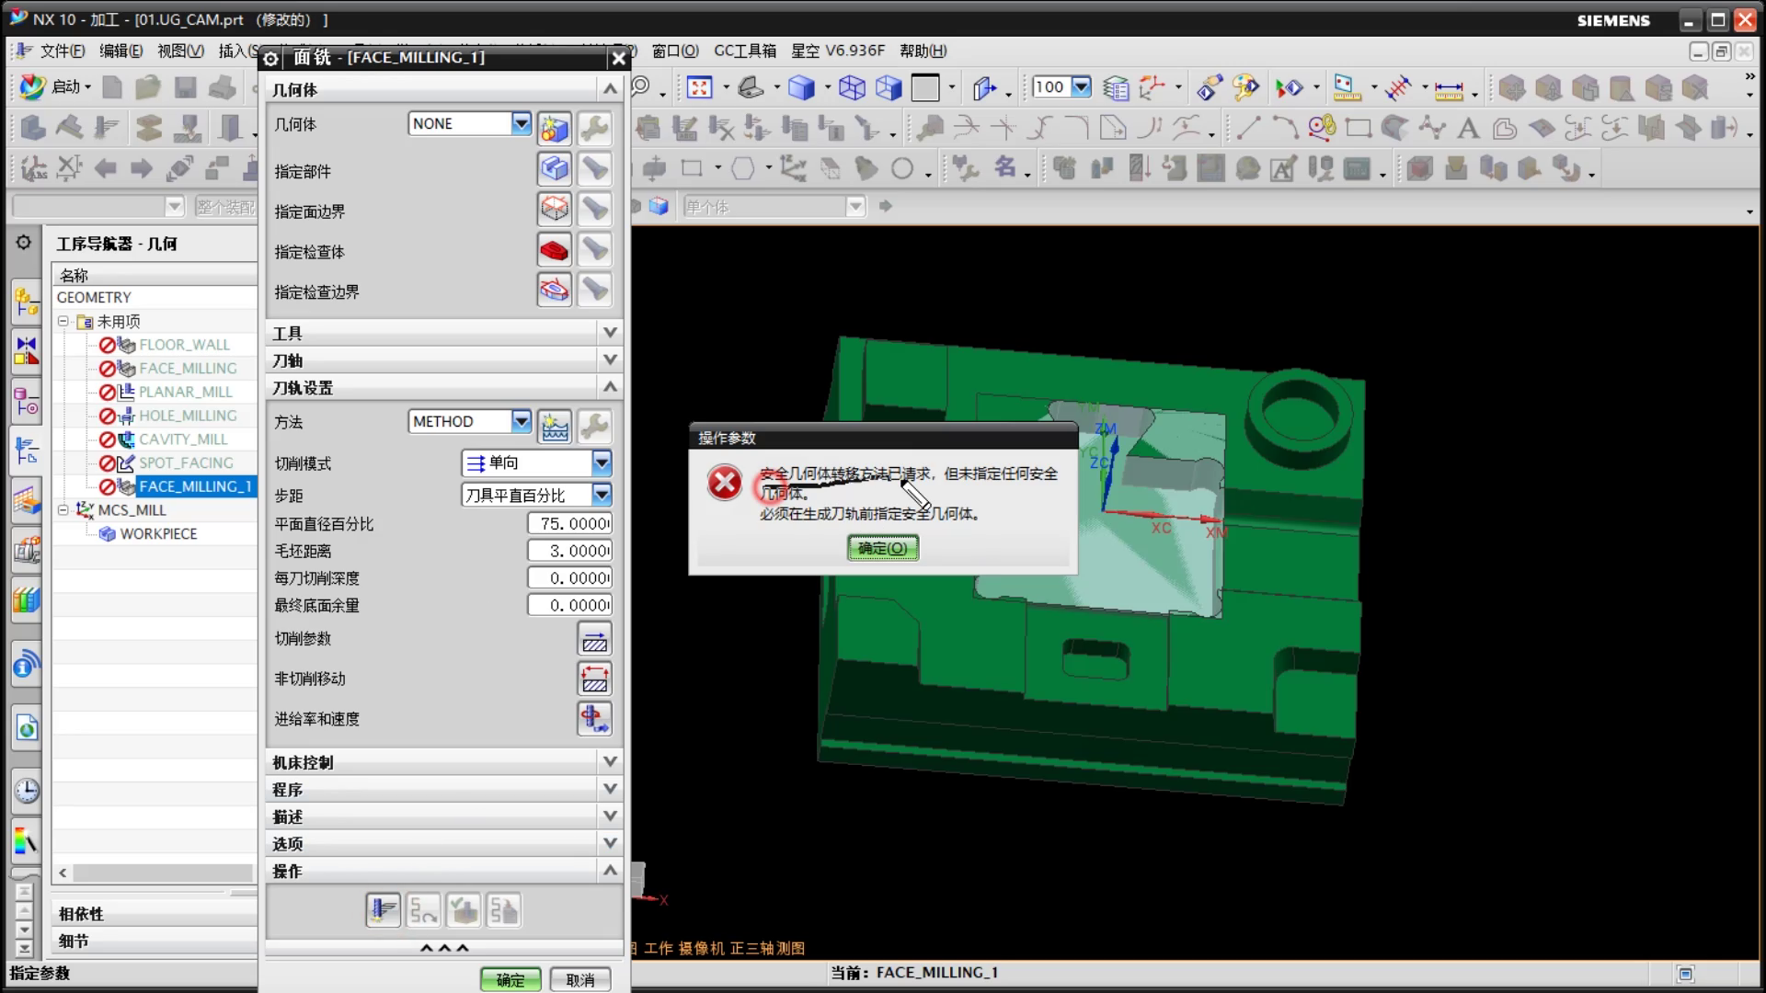
Task: Open the 窗口(O) menu
Action: point(674,51)
